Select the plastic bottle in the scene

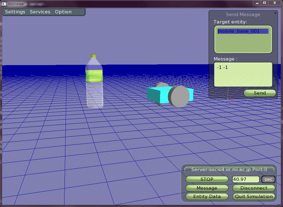click(94, 84)
